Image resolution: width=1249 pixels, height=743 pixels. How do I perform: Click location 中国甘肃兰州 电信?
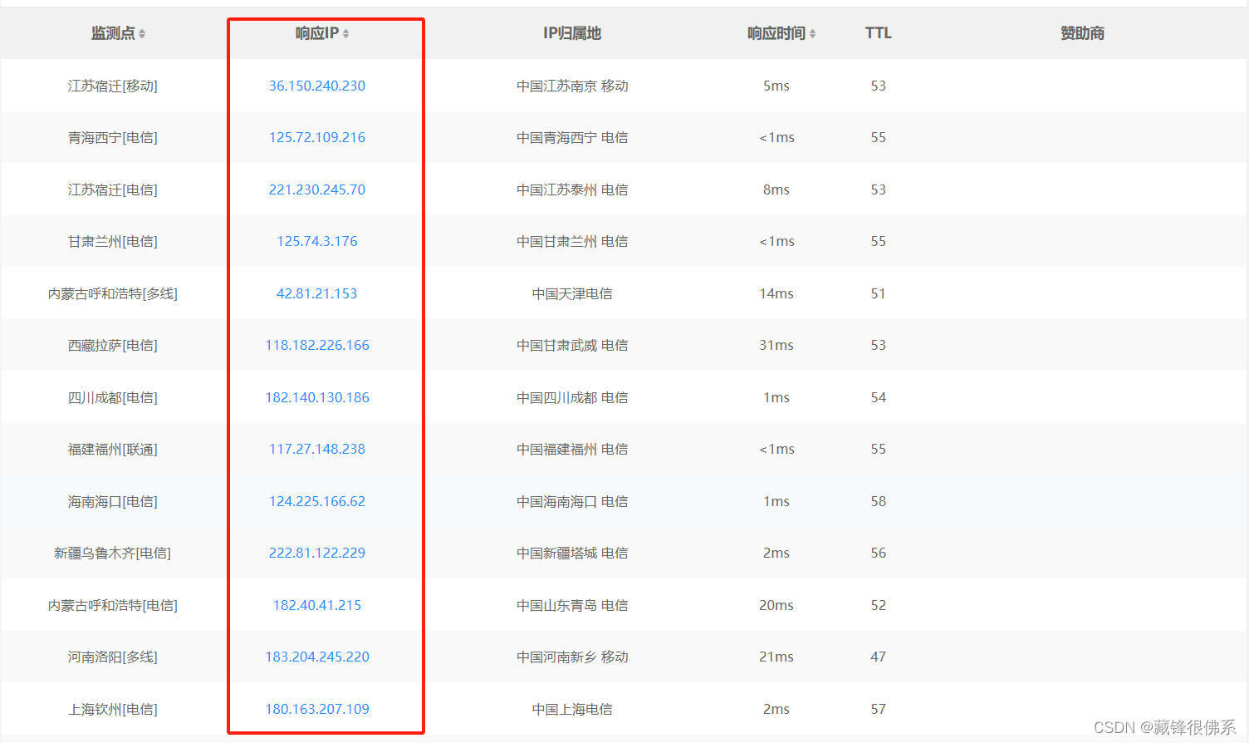coord(572,241)
